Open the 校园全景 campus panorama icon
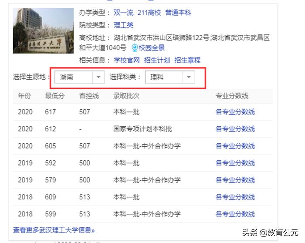Image resolution: width=305 pixels, height=243 pixels. (135, 47)
